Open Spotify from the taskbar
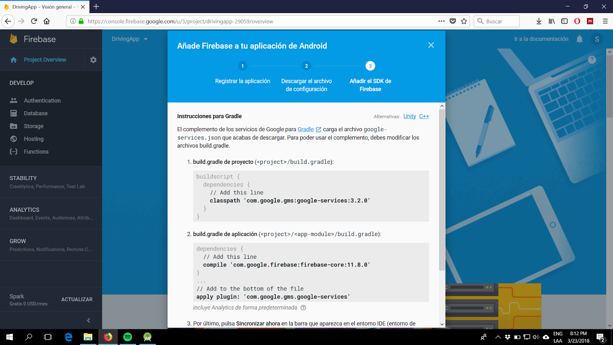Screen dimensions: 613x345 click(128, 337)
